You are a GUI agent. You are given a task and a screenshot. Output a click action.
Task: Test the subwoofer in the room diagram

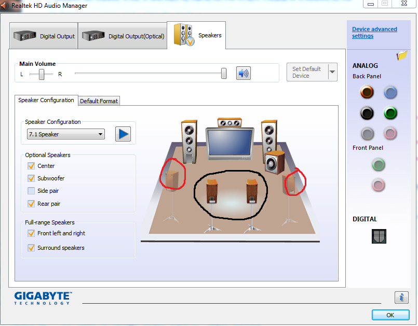pos(275,163)
